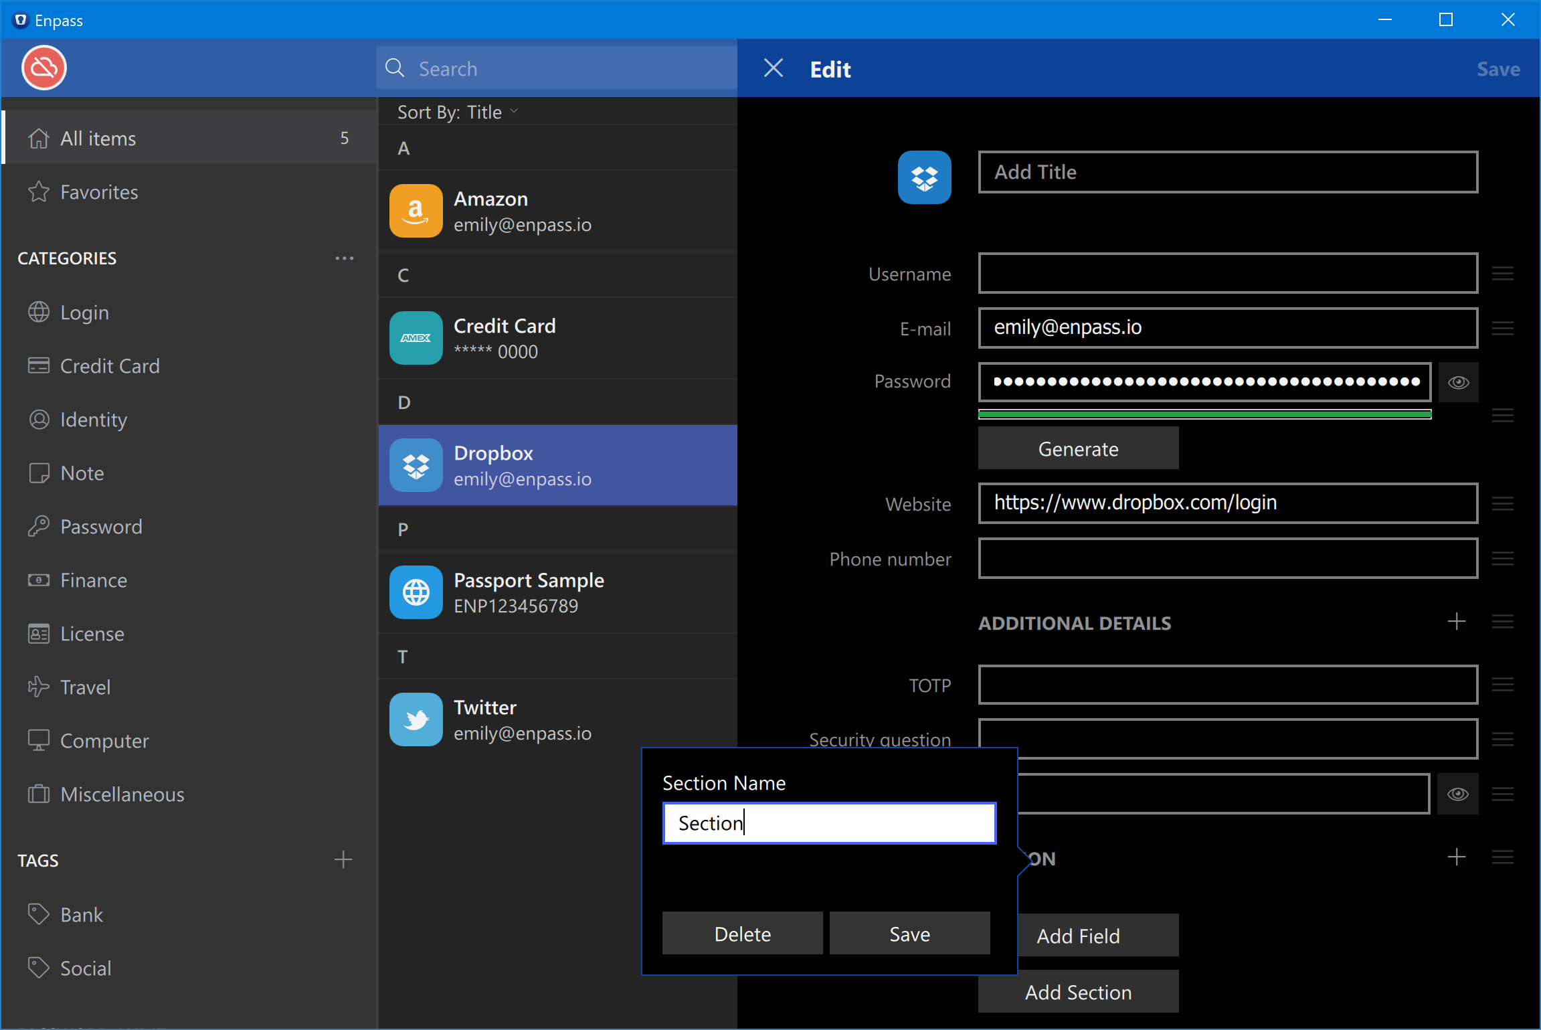Image resolution: width=1541 pixels, height=1030 pixels.
Task: Select the License category
Action: [189, 634]
